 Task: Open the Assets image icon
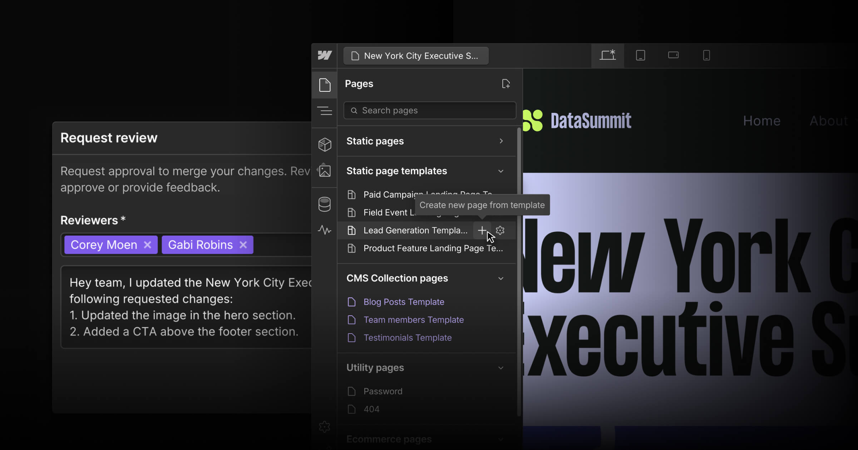click(x=325, y=170)
